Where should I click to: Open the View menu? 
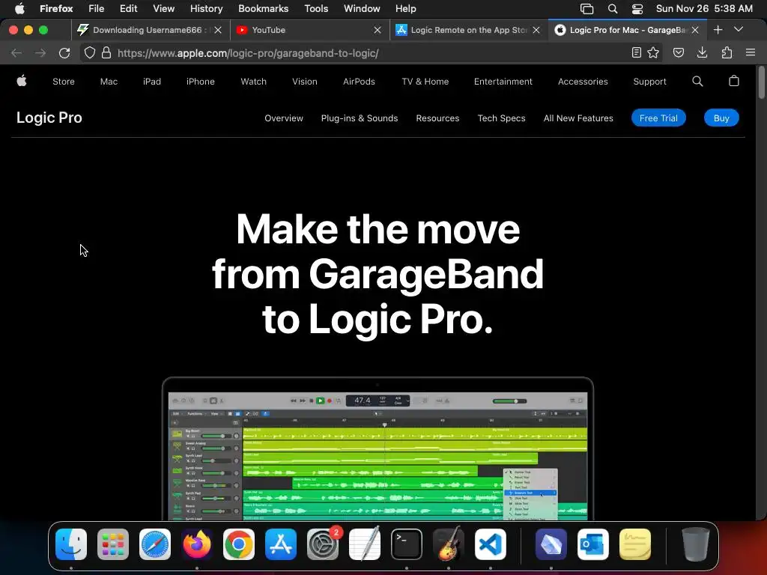163,9
